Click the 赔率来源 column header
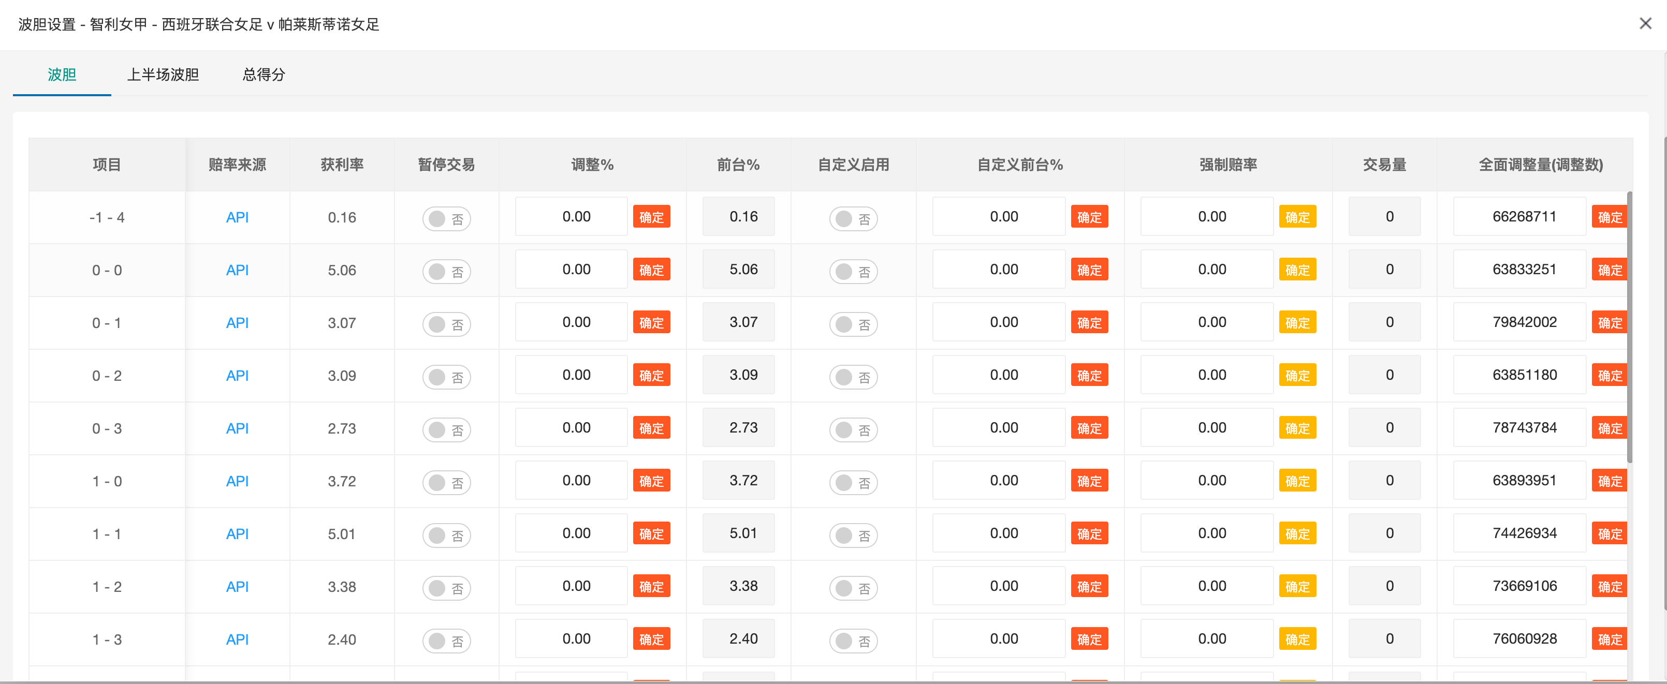Viewport: 1667px width, 684px height. pos(237,165)
